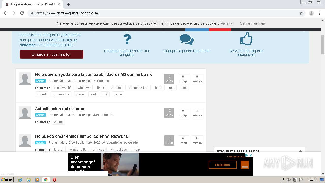Dismiss cookie notice via Cerrar mensaje
The image size is (325, 183).
pyautogui.click(x=252, y=23)
